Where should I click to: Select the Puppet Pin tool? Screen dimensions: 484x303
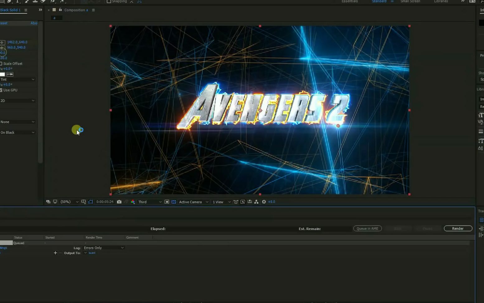pyautogui.click(x=61, y=2)
